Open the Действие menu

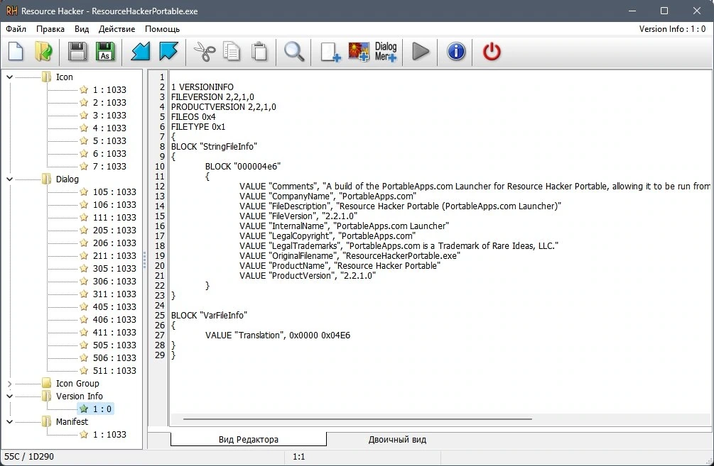[x=117, y=29]
